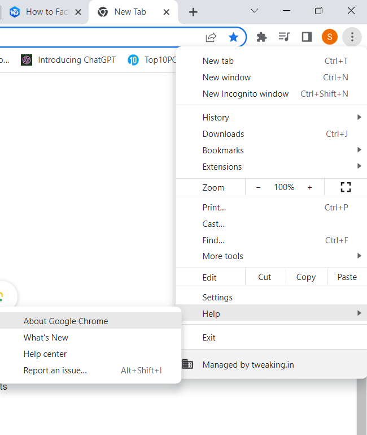
Task: Expand the Bookmarks submenu
Action: [x=272, y=150]
